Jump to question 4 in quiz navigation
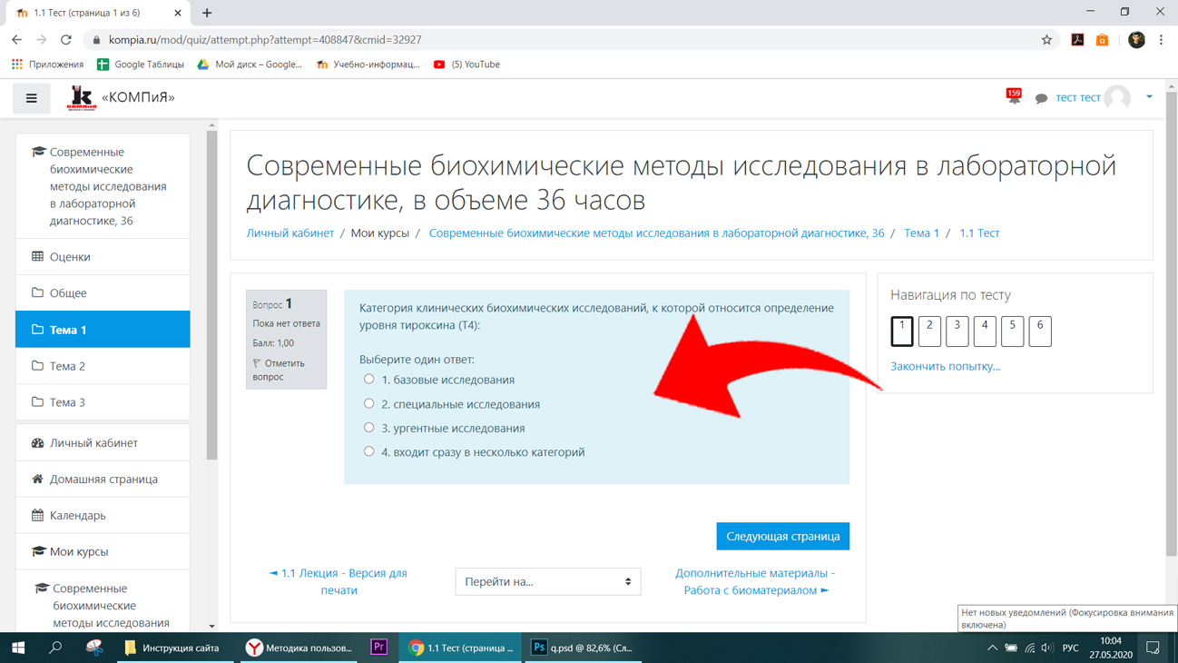This screenshot has height=663, width=1178. point(985,331)
